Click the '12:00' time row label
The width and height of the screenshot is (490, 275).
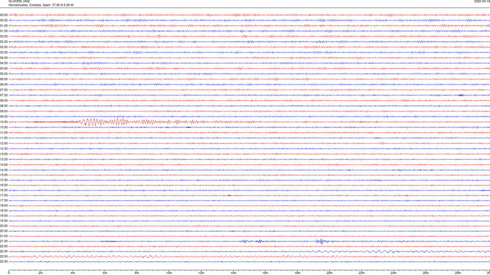(x=4, y=144)
